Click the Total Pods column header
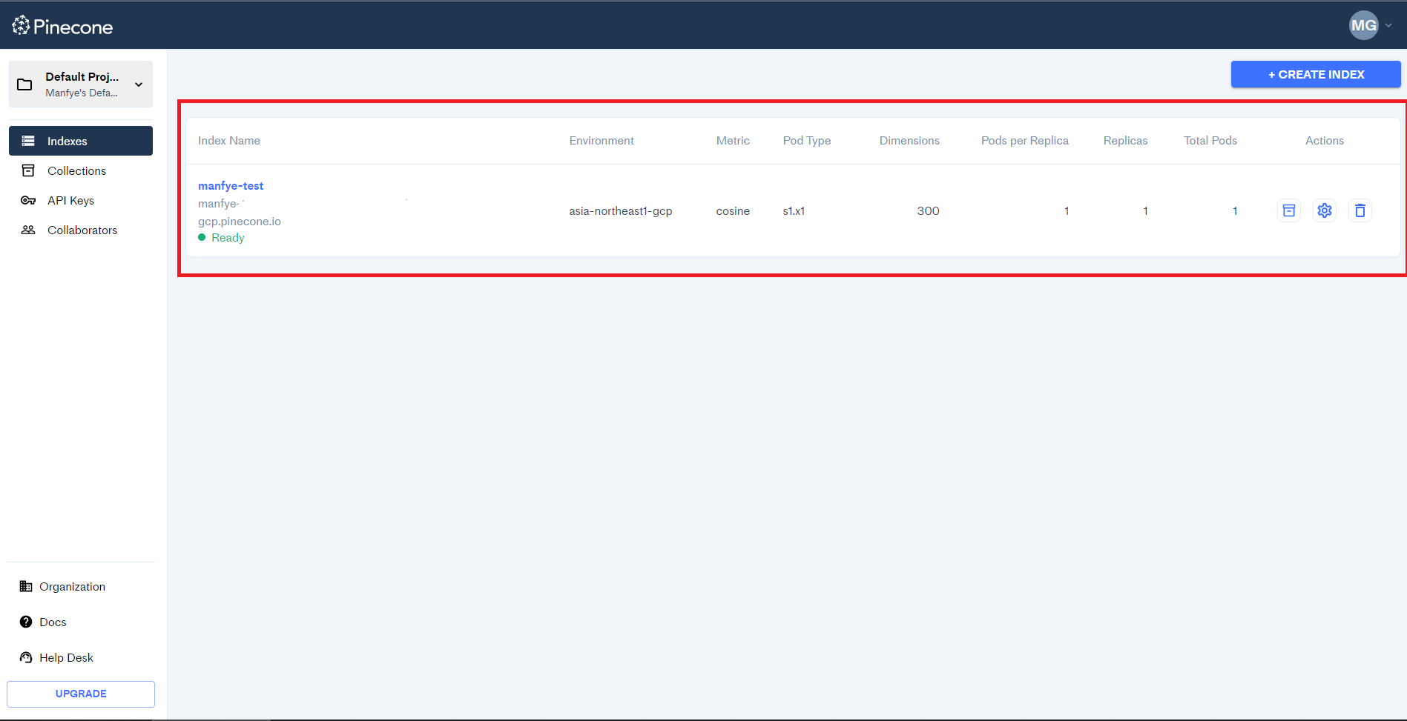Screen dimensions: 1407x721 [1210, 141]
